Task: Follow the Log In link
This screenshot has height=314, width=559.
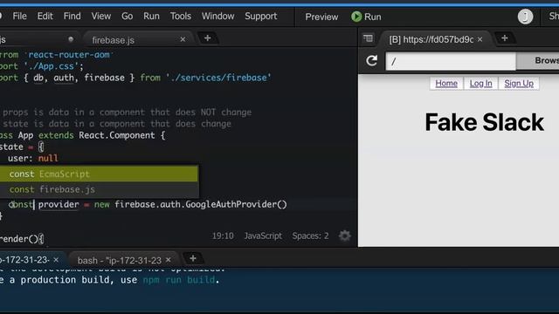Action: pyautogui.click(x=480, y=84)
